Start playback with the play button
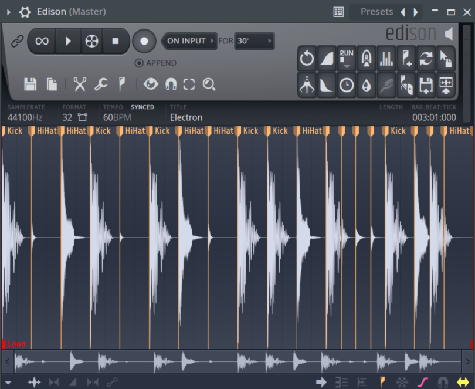This screenshot has width=475, height=389. pyautogui.click(x=68, y=41)
